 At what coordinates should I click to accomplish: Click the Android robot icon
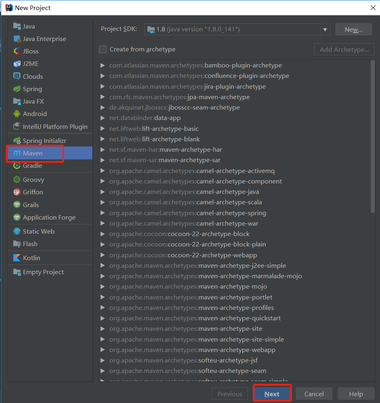click(17, 114)
